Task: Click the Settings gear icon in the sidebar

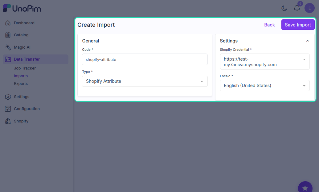Action: (x=8, y=97)
